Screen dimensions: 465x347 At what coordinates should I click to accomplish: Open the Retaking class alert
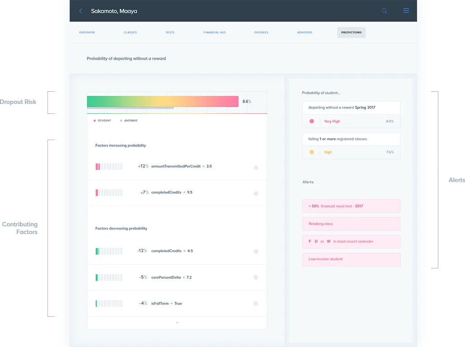click(351, 224)
